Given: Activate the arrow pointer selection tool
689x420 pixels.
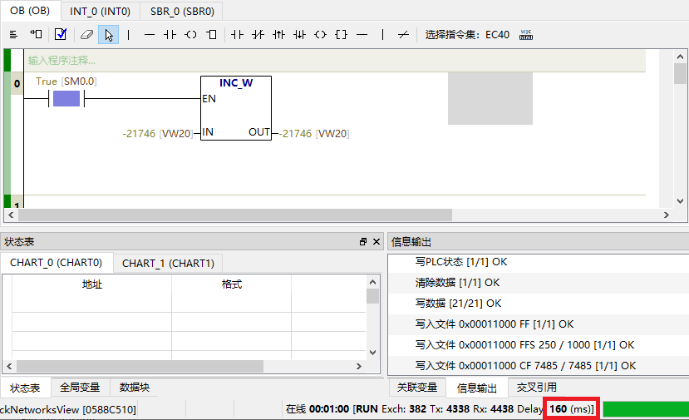Looking at the screenshot, I should pyautogui.click(x=108, y=35).
